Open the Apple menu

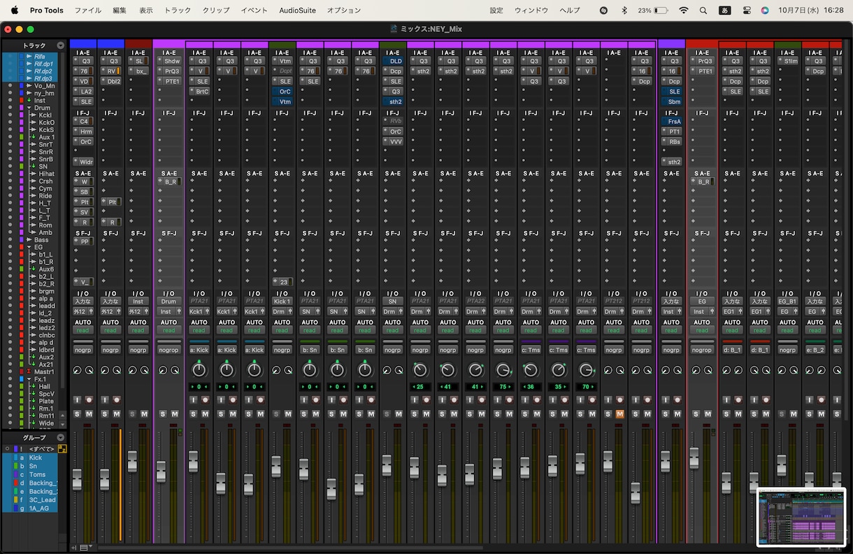point(14,10)
